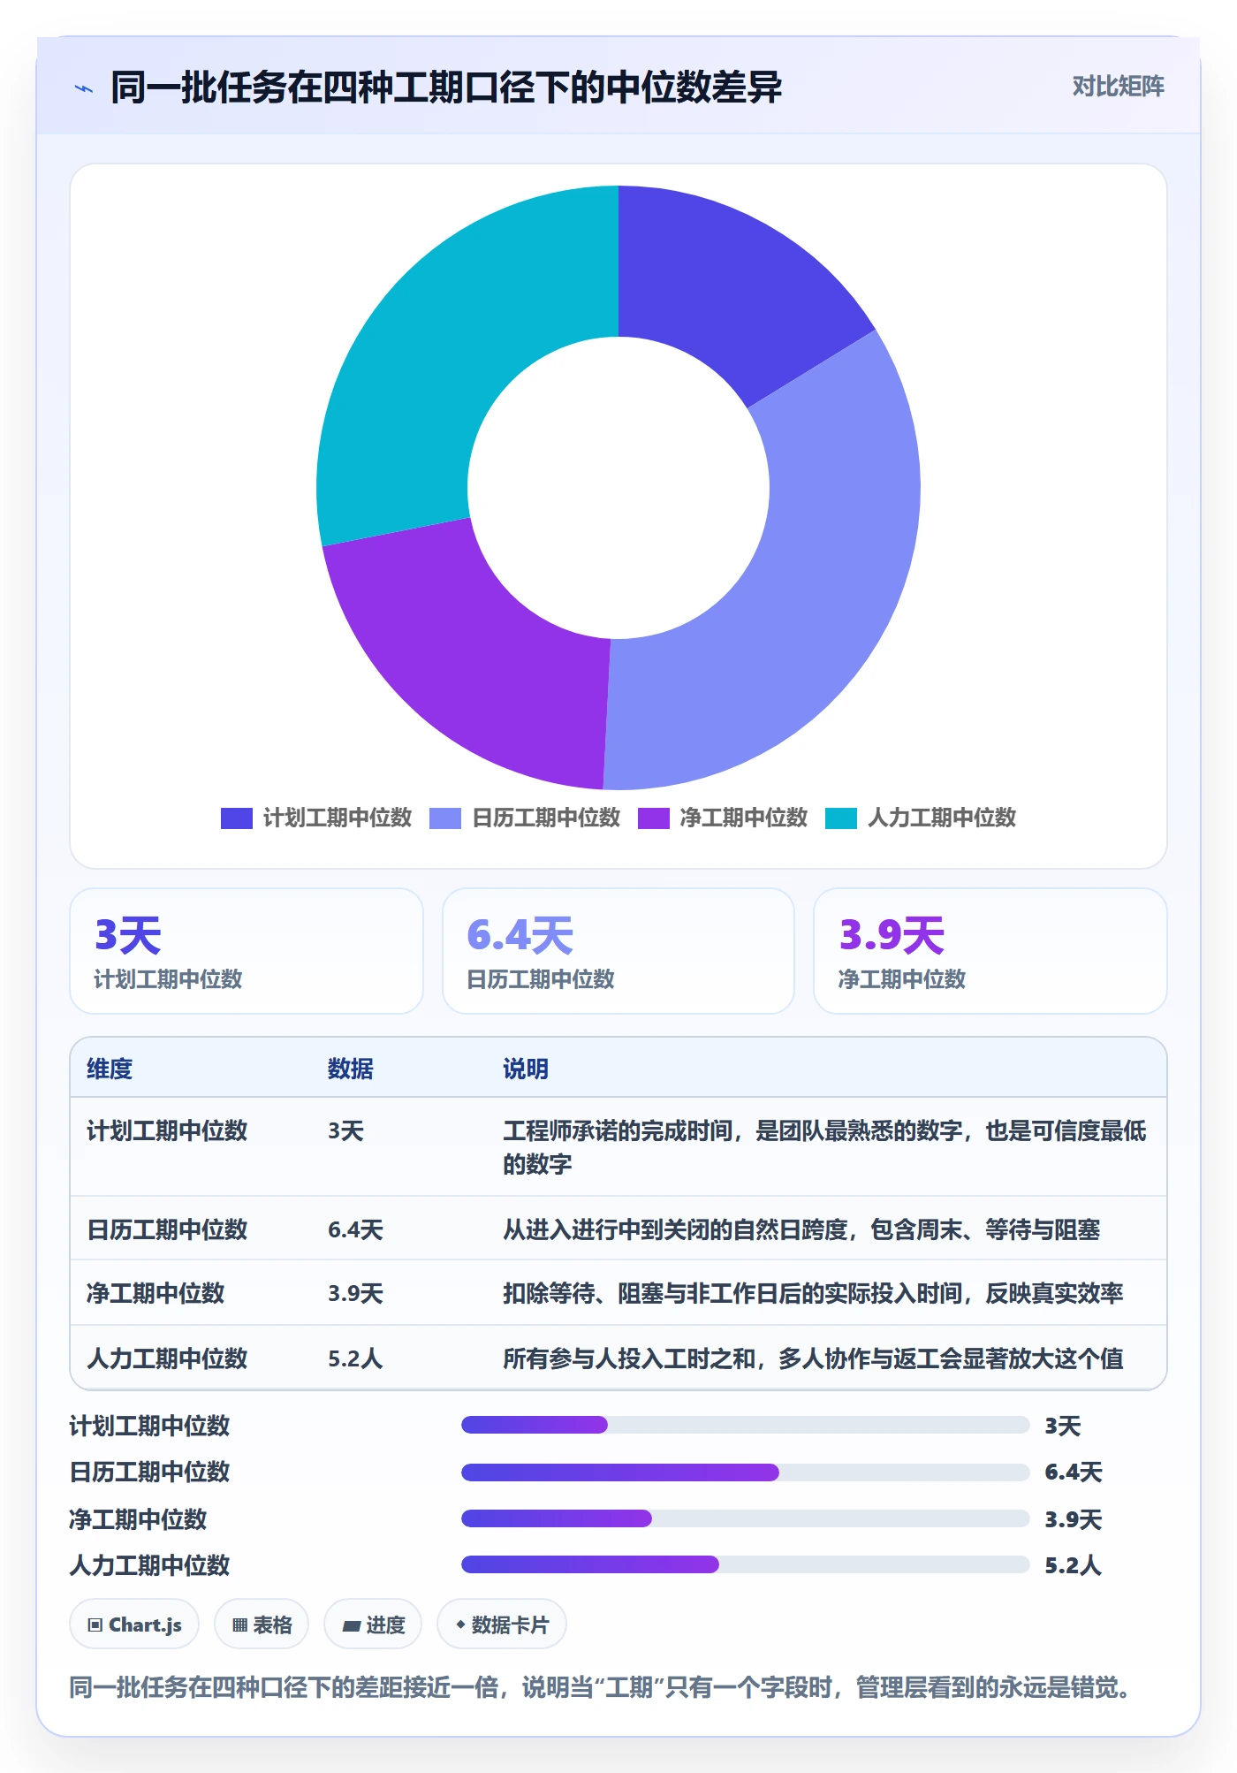Click the 数据卡片 chip diamond icon
The height and width of the screenshot is (1773, 1237).
[x=460, y=1625]
